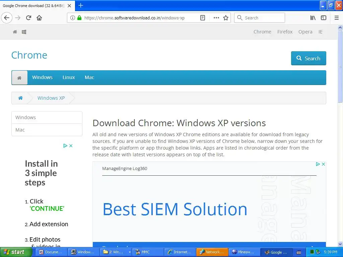Click the URL address bar text

(134, 18)
